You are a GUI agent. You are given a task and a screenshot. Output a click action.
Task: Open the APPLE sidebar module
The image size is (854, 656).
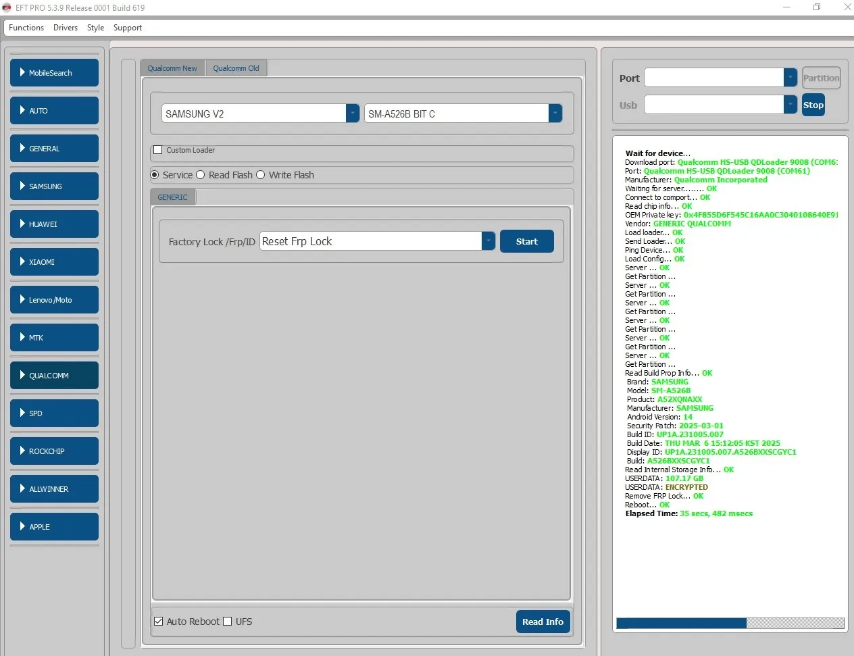(54, 527)
